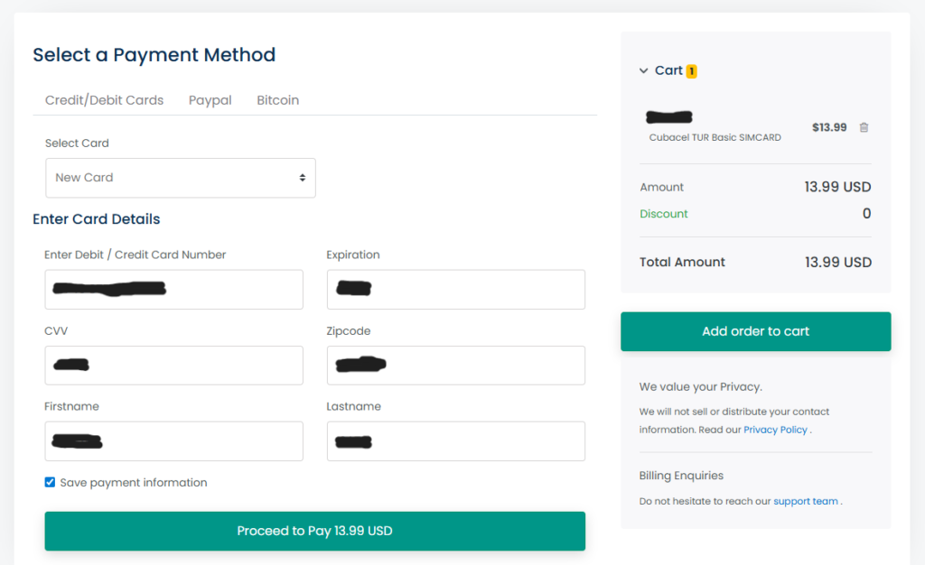Switch to the Bitcoin tab

pyautogui.click(x=277, y=100)
